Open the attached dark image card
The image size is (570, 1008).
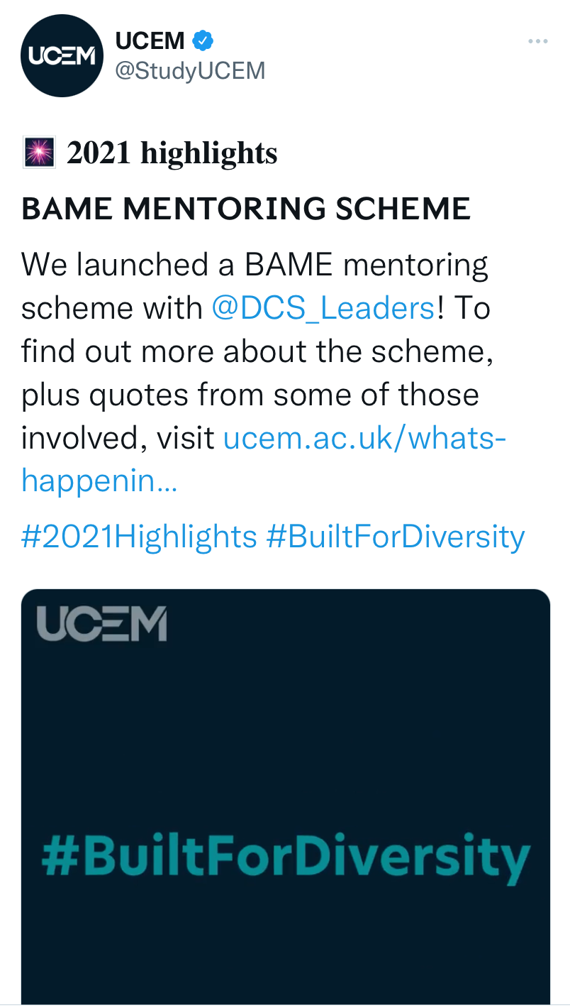point(286,798)
